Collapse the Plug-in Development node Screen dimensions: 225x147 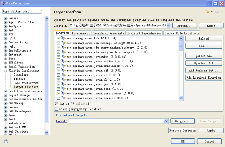[6, 71]
